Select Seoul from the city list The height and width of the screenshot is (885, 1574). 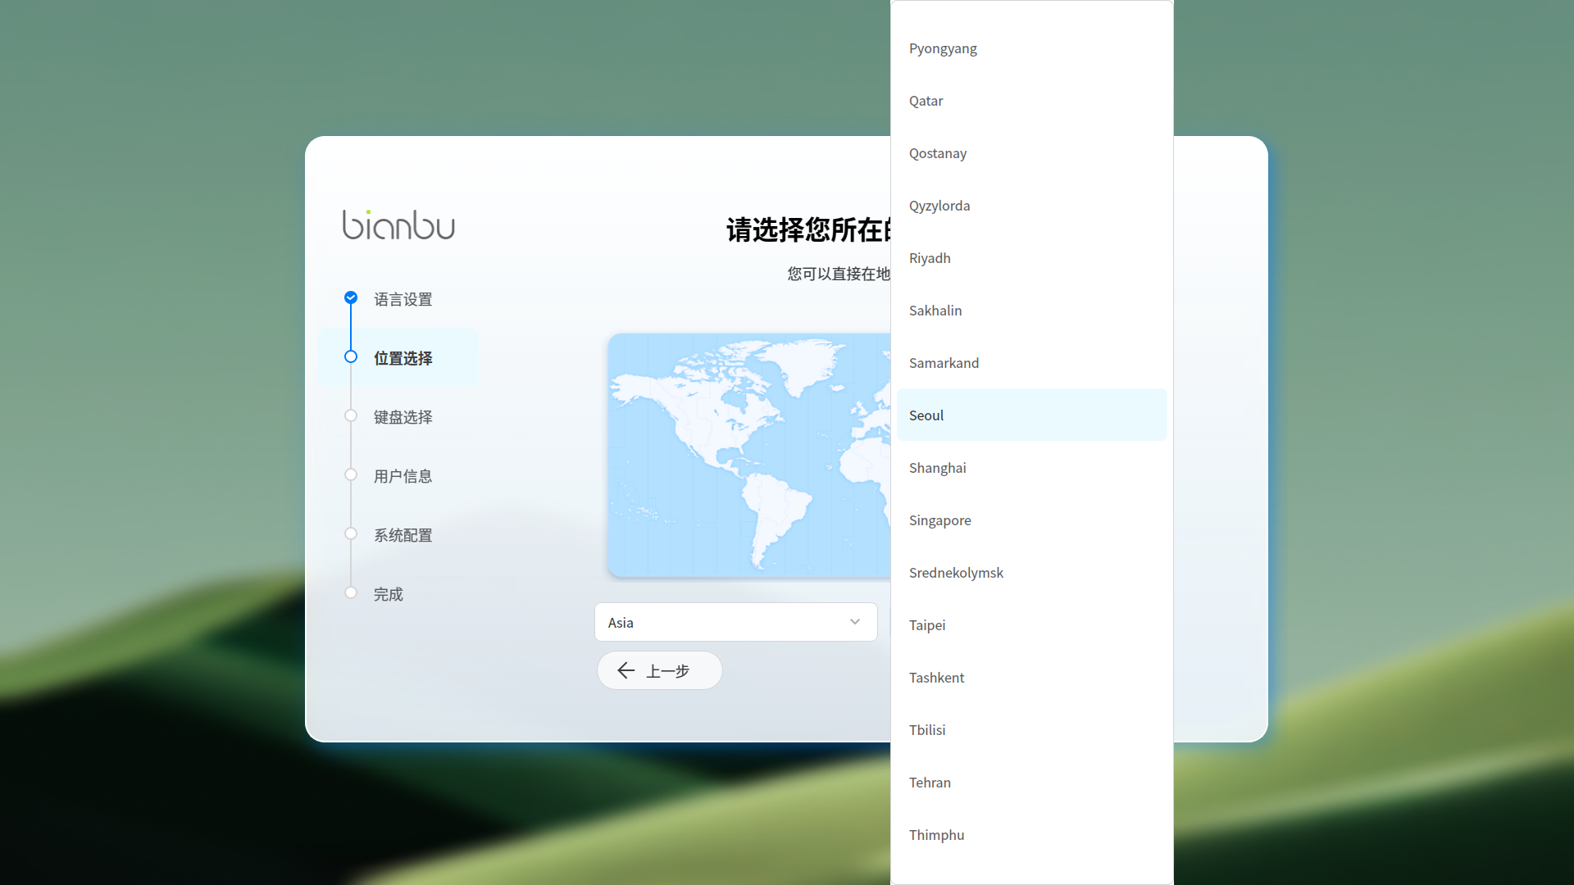coord(926,415)
